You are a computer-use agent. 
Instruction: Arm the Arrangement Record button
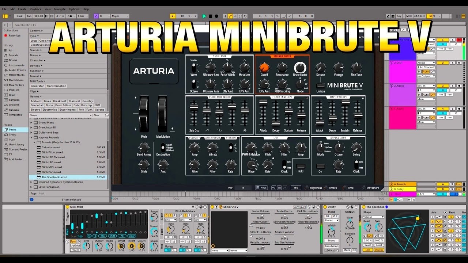pyautogui.click(x=216, y=16)
